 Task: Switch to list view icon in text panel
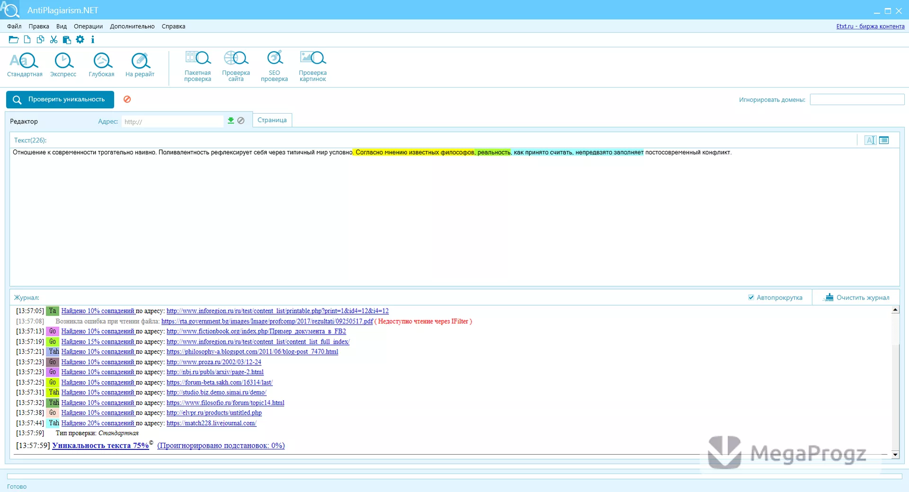pos(884,140)
